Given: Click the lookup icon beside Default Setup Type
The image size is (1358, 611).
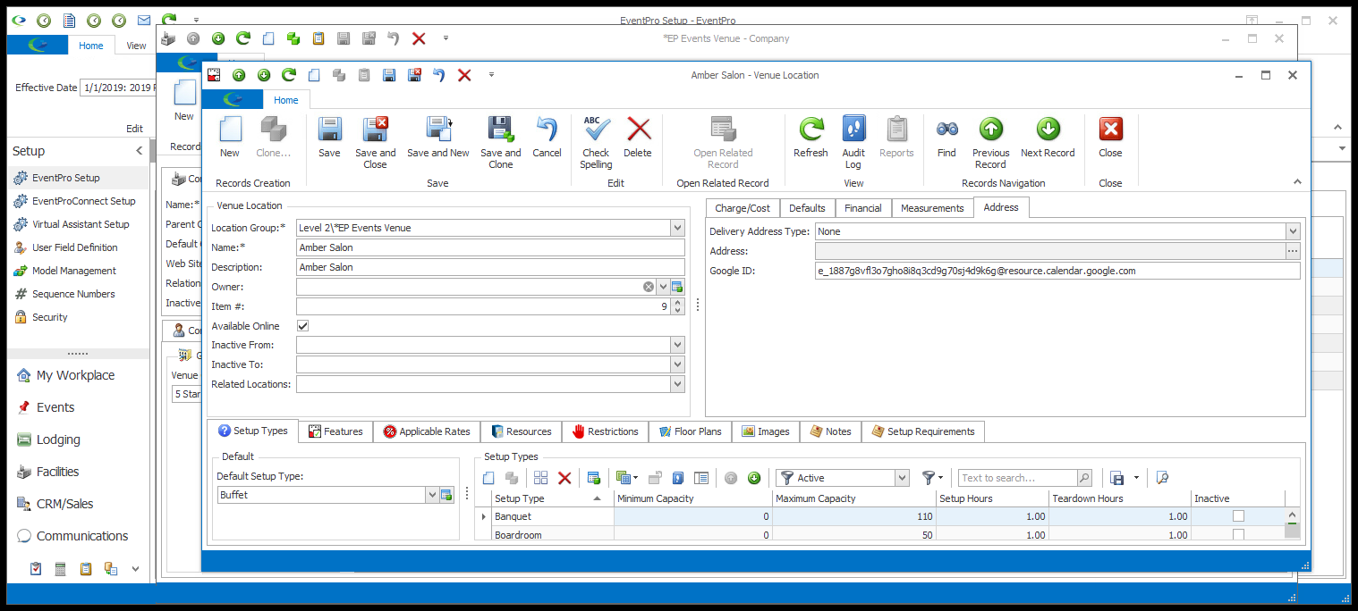Looking at the screenshot, I should (x=446, y=495).
